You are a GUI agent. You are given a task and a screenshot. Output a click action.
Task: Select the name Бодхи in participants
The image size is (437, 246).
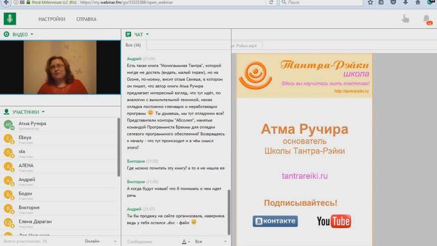point(25,193)
